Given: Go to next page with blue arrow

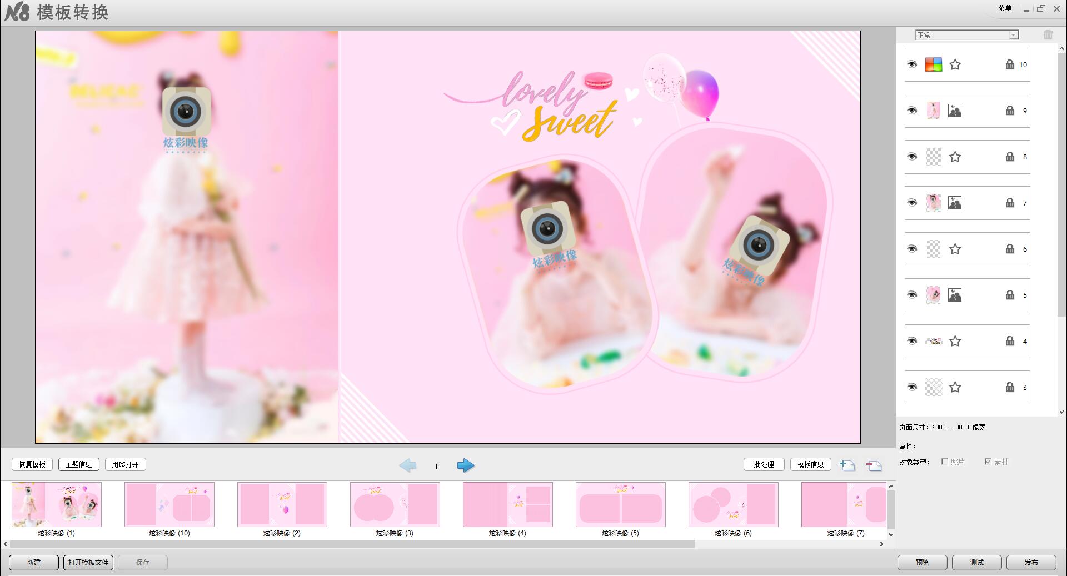Looking at the screenshot, I should [x=465, y=465].
